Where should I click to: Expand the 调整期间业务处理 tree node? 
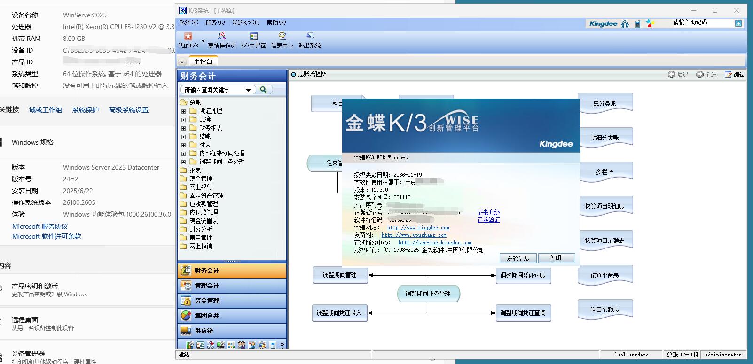point(183,162)
